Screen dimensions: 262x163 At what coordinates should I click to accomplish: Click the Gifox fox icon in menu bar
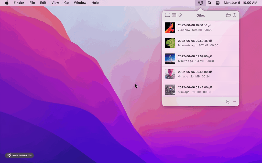point(201,3)
